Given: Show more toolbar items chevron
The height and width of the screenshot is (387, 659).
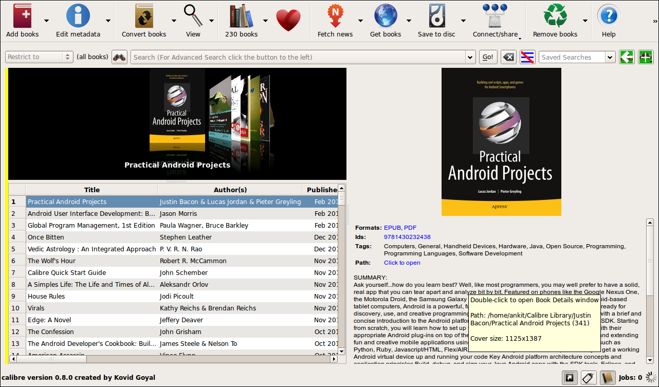Looking at the screenshot, I should coord(655,21).
